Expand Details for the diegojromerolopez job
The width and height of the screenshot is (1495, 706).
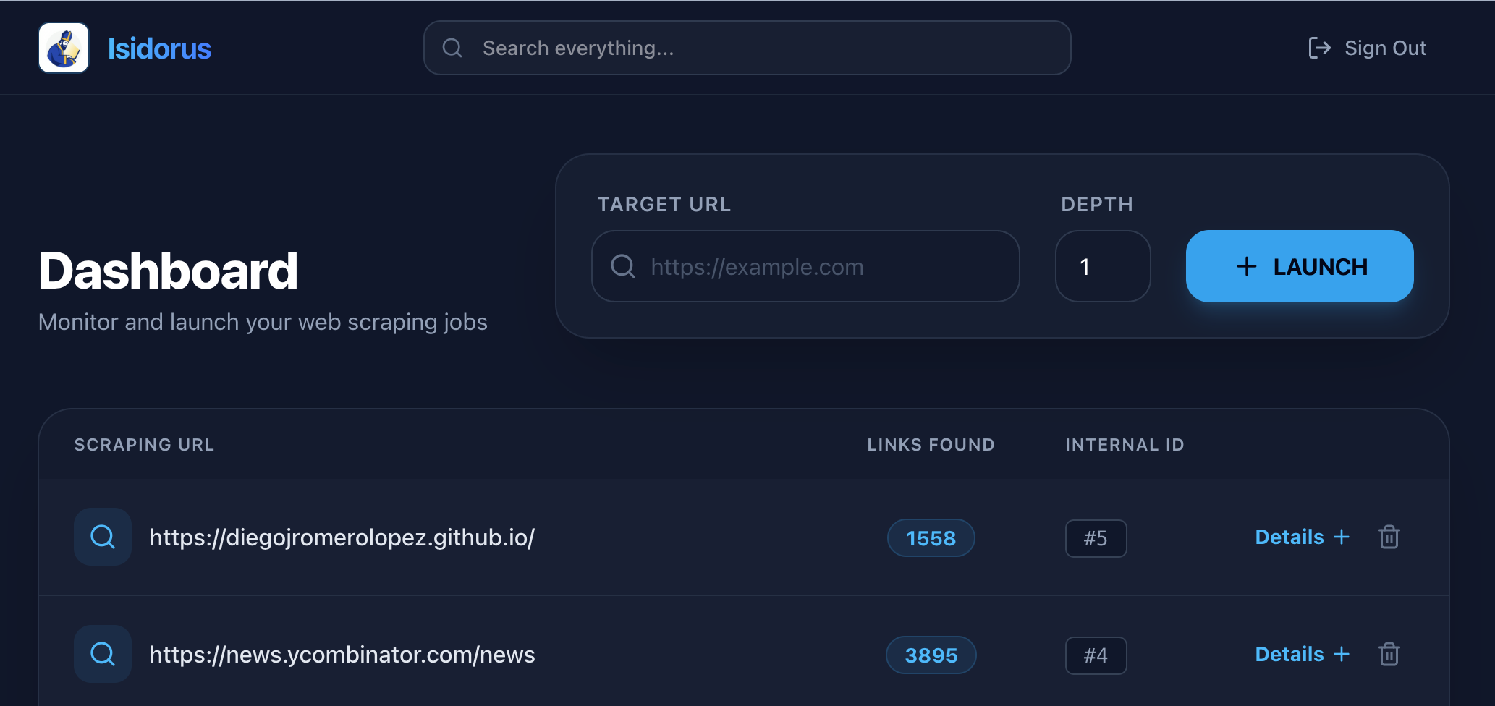coord(1302,537)
